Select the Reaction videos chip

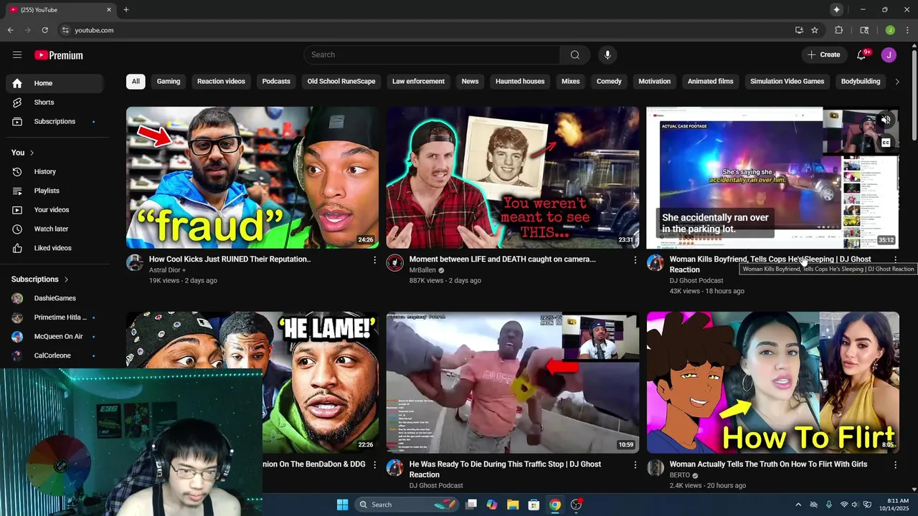221,82
